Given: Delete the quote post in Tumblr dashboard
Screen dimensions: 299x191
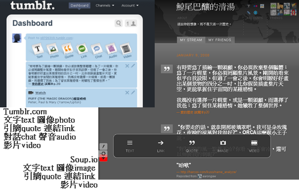Looking at the screenshot, I should [x=127, y=66].
